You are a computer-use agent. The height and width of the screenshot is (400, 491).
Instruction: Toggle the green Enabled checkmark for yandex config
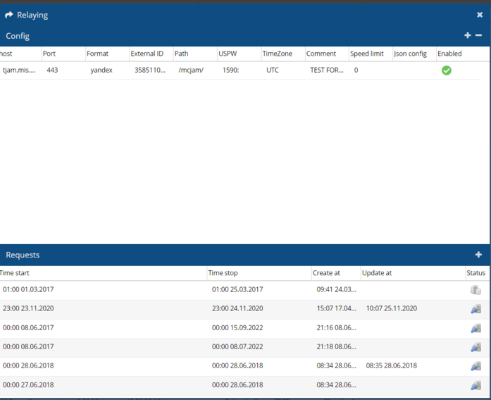tap(446, 71)
